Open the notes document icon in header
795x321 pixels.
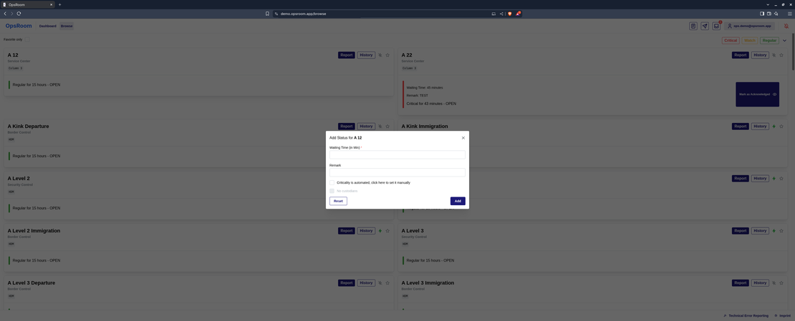[693, 26]
